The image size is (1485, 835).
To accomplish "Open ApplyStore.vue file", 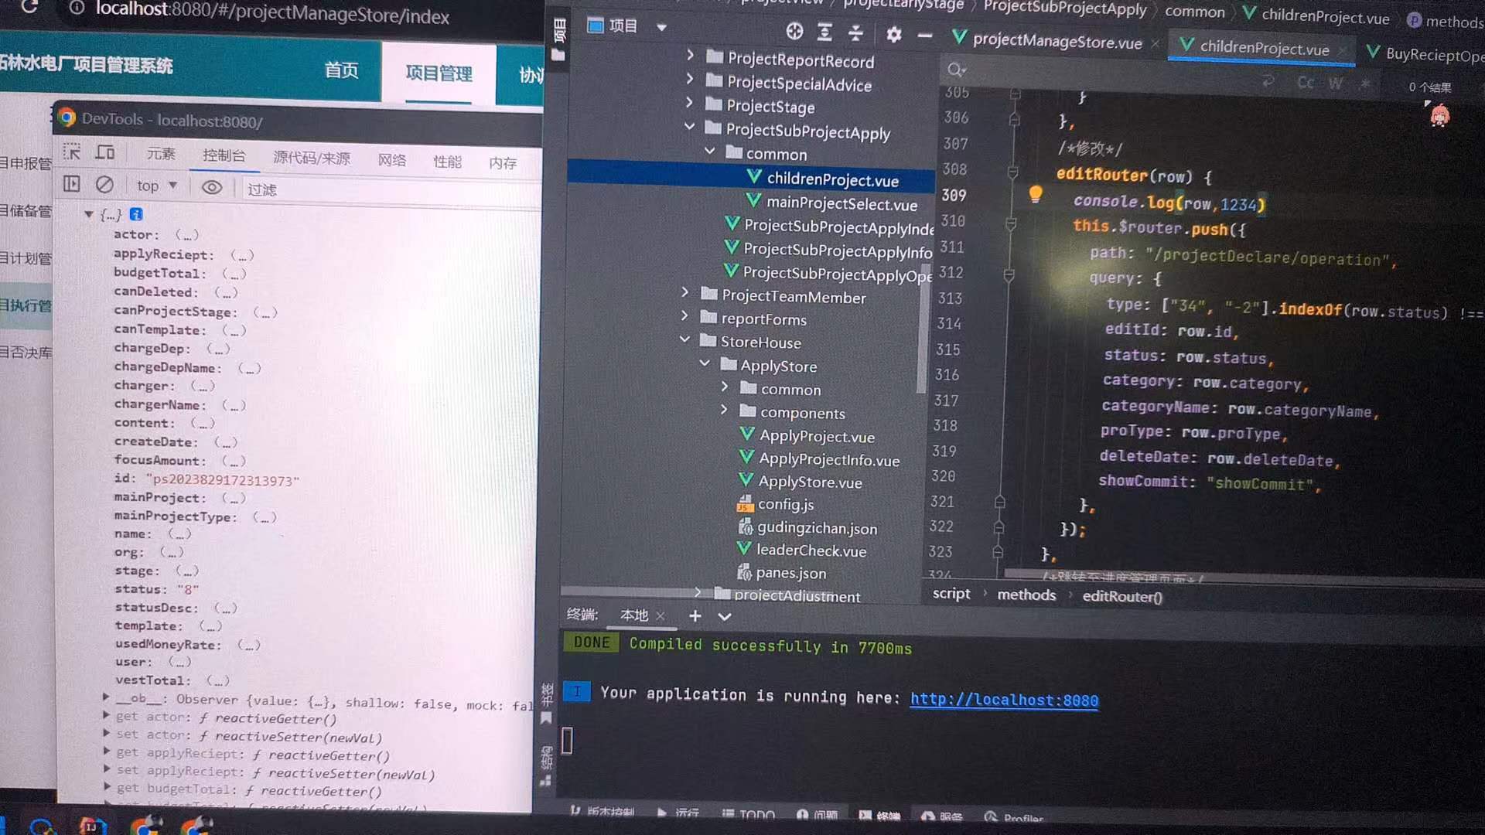I will (810, 482).
